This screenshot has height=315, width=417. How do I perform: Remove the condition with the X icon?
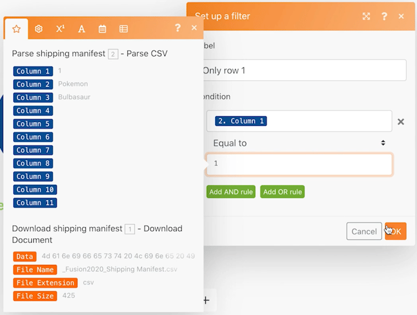click(400, 122)
